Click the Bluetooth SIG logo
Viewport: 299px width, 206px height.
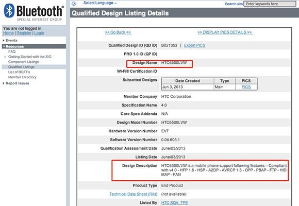pos(34,12)
